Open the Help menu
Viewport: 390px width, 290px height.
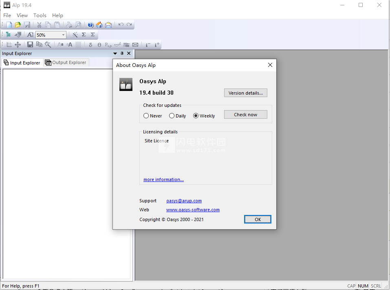57,15
